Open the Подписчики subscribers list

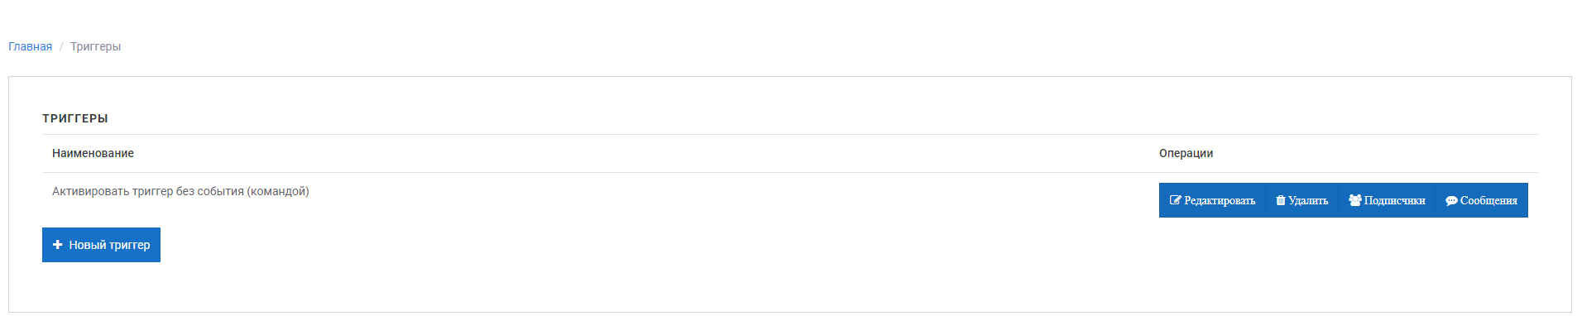[1387, 200]
